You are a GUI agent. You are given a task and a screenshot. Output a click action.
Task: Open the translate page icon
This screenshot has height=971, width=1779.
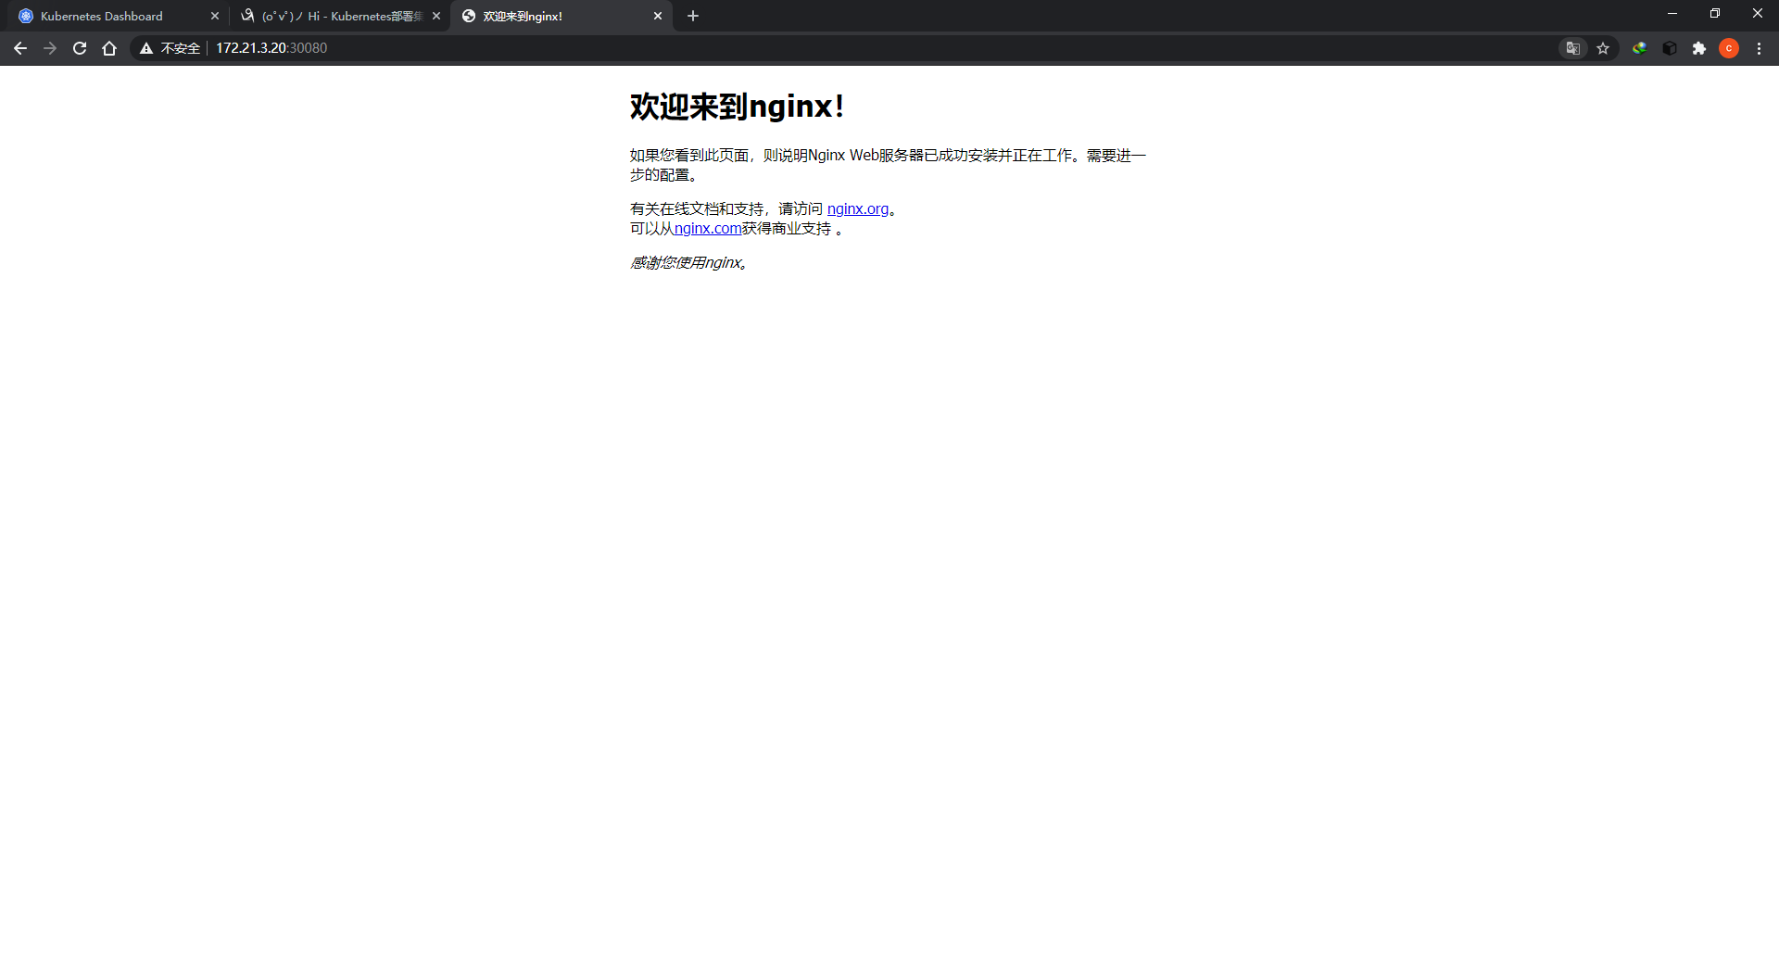pos(1573,48)
